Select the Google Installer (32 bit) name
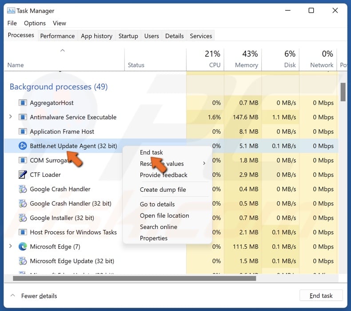Screen dimensions: 351x311 pyautogui.click(x=62, y=218)
